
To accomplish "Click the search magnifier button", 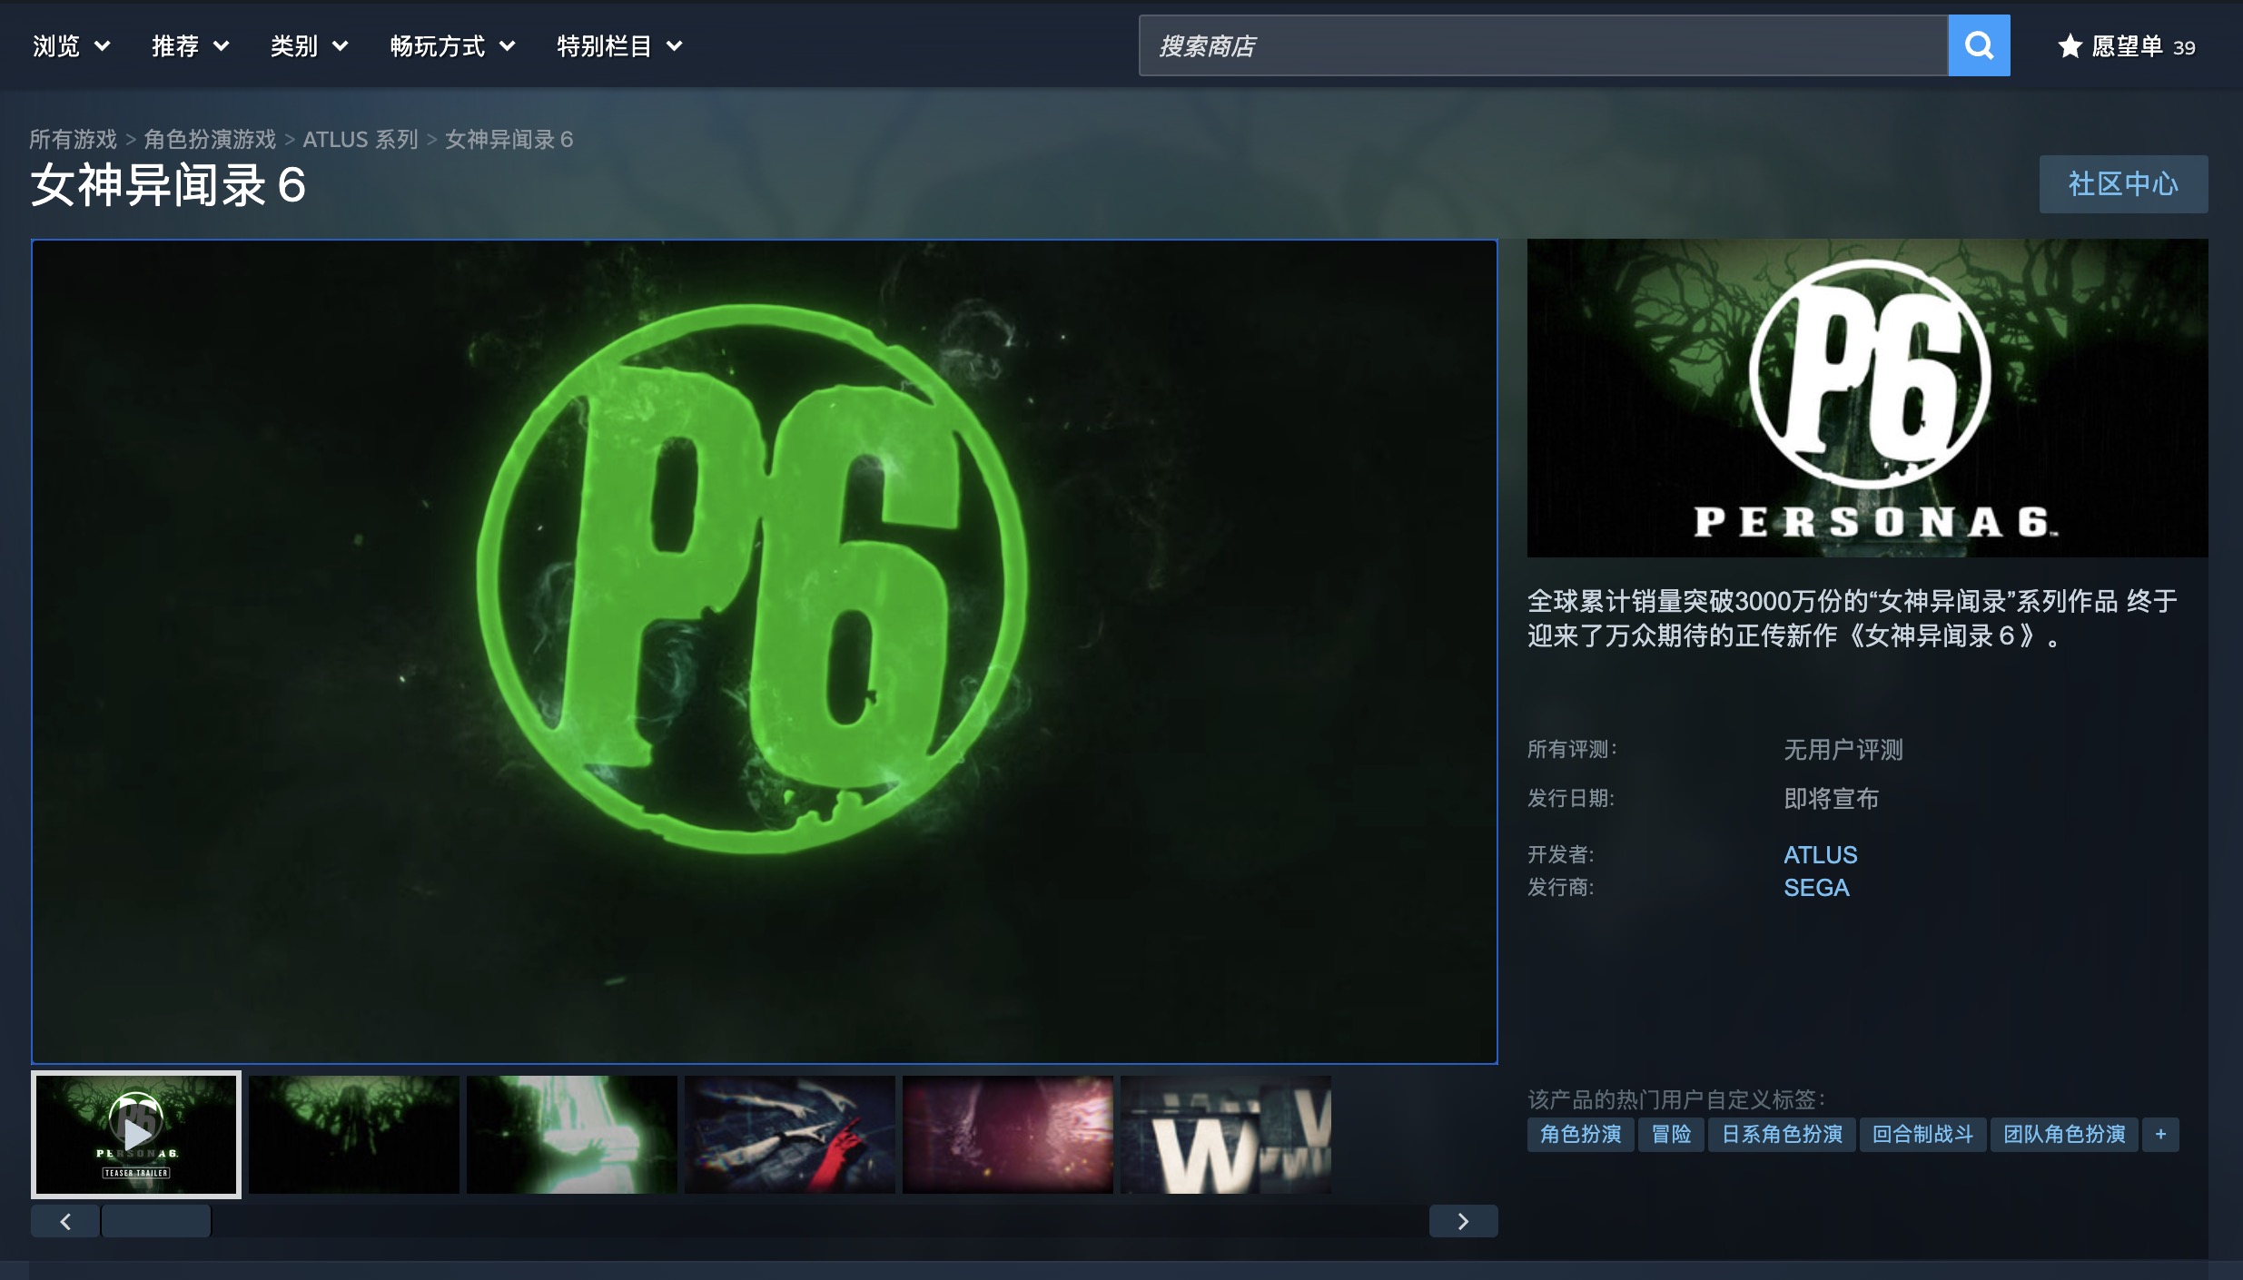I will coord(1979,45).
